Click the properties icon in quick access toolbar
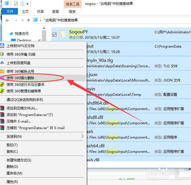This screenshot has width=191, height=185. click(16, 4)
